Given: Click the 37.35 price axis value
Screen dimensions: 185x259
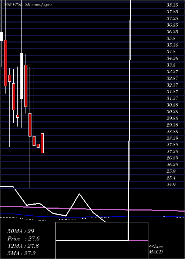Looking at the screenshot, I should click(172, 18).
